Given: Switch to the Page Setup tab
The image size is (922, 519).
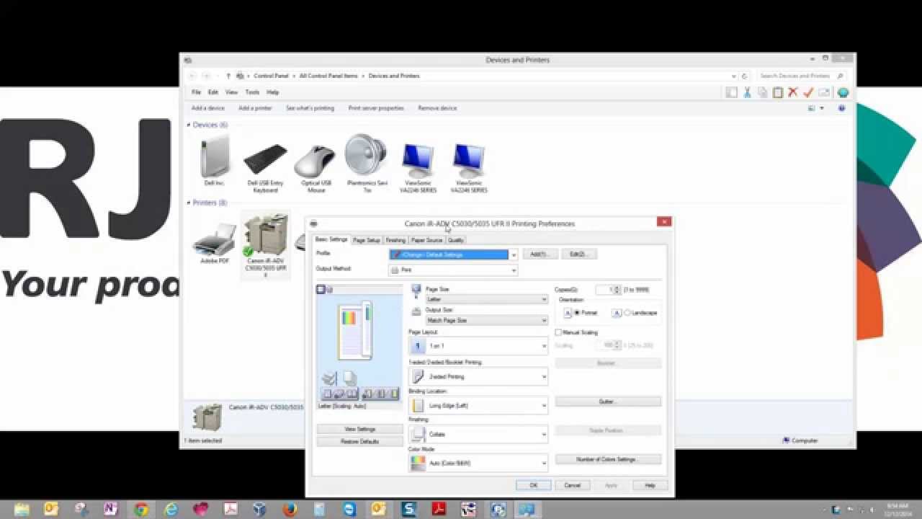Looking at the screenshot, I should (367, 240).
